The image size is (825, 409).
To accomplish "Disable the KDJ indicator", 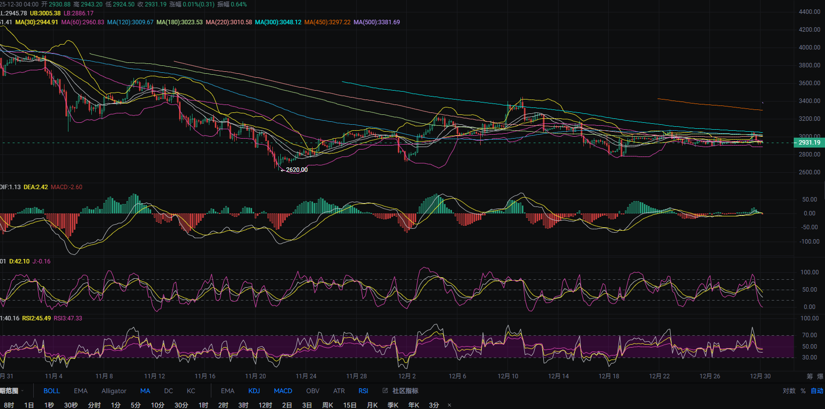I will 254,391.
